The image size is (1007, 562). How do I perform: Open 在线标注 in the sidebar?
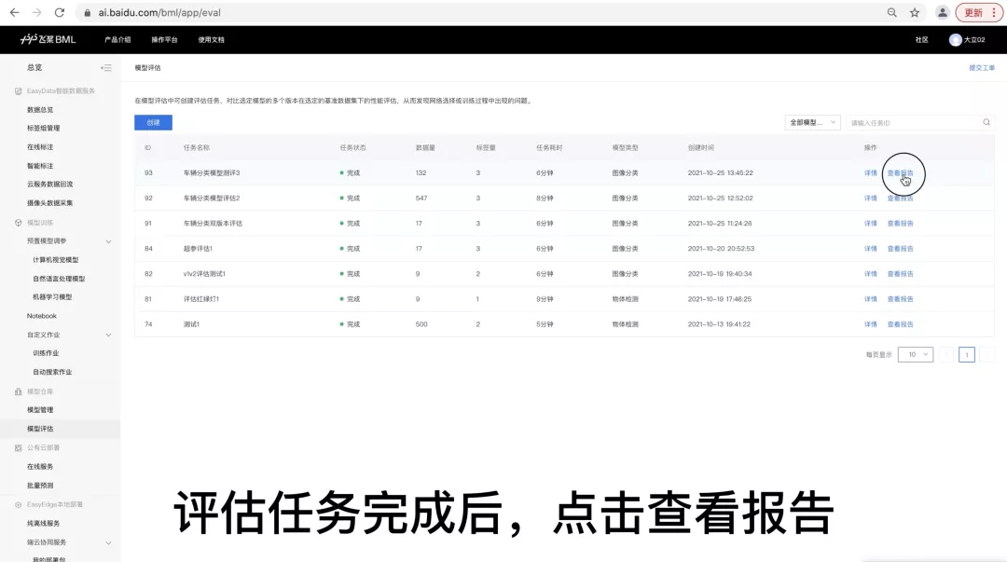click(40, 147)
